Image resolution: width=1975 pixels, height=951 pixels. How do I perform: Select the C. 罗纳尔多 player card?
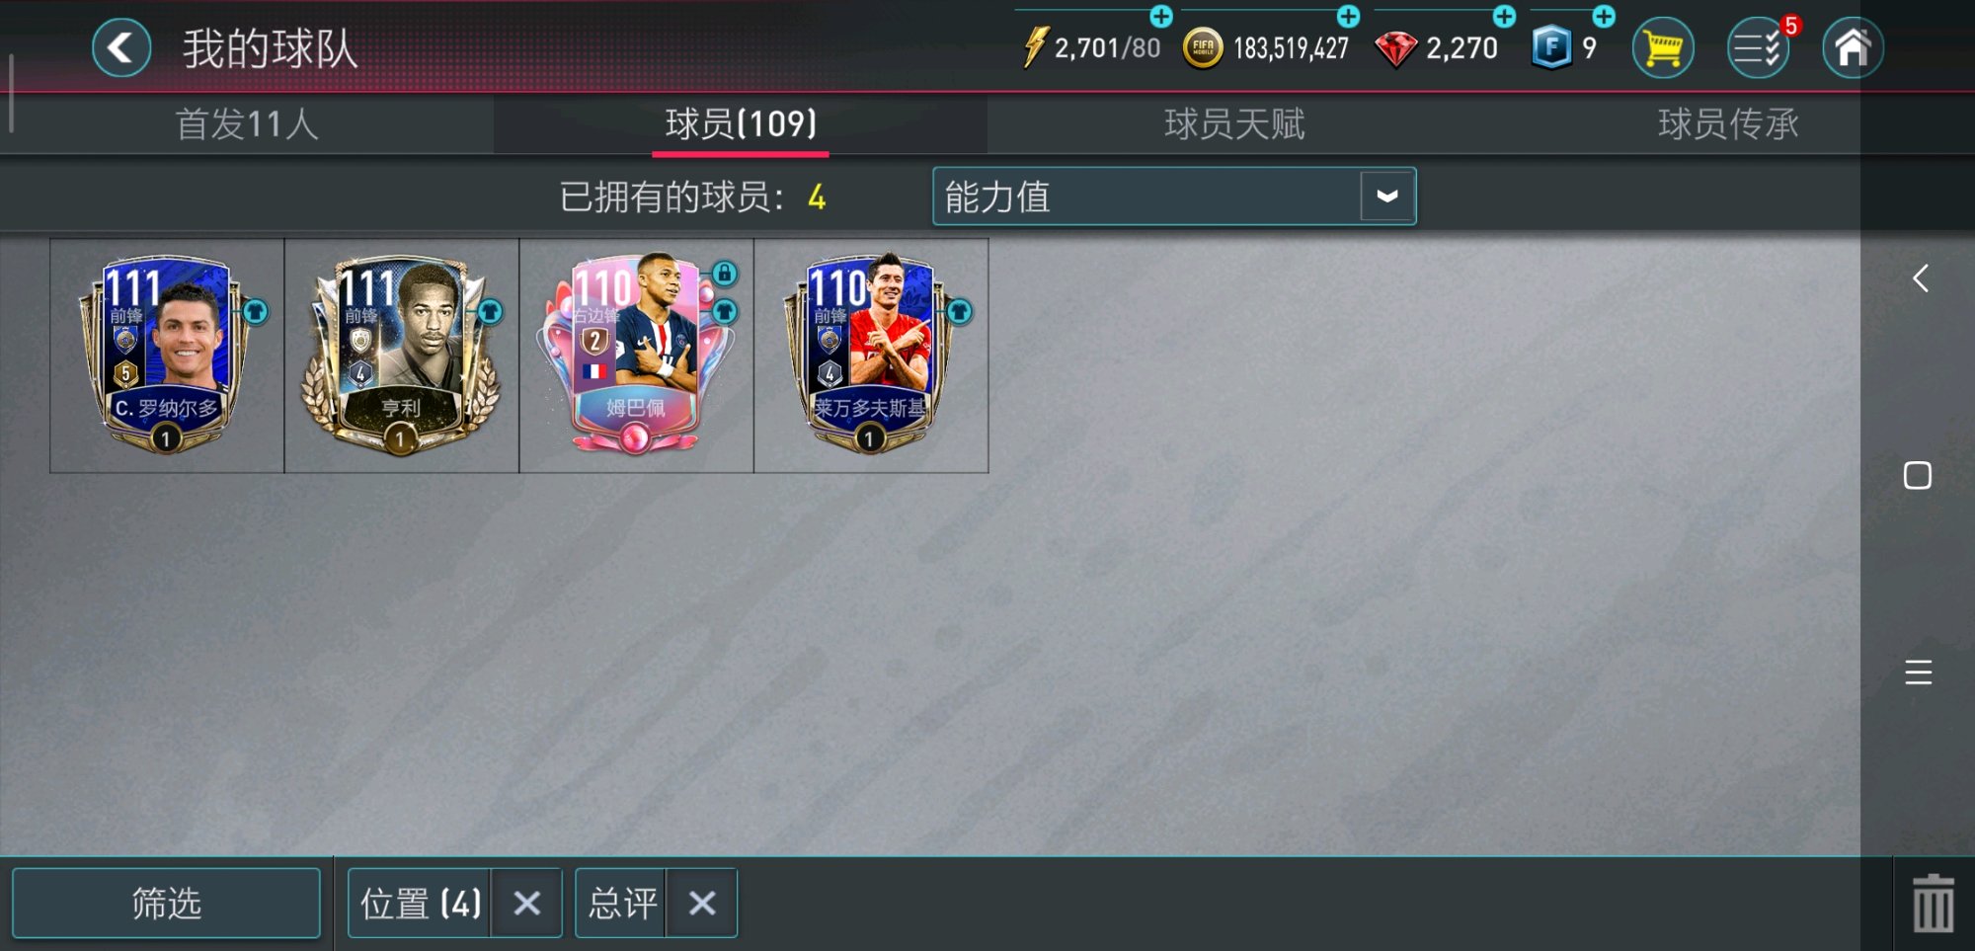[167, 356]
